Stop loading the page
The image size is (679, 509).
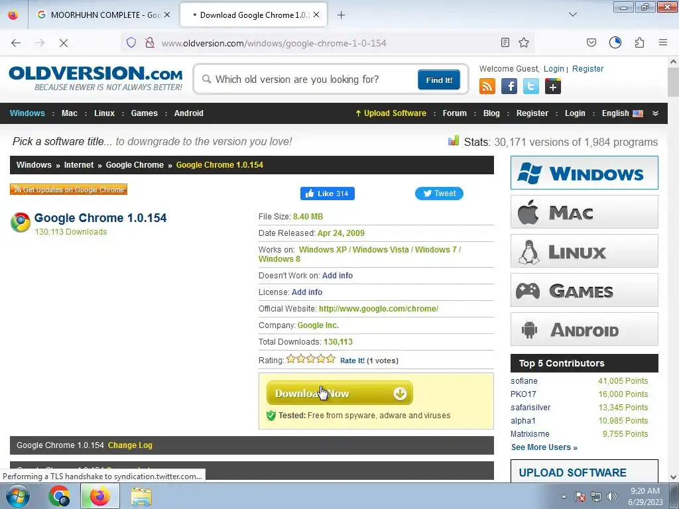(x=63, y=43)
